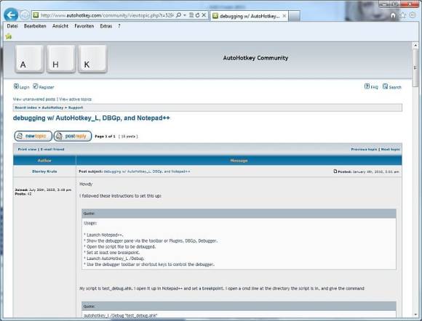422x321 pixels.
Task: Click the post subject link
Action: pos(147,171)
